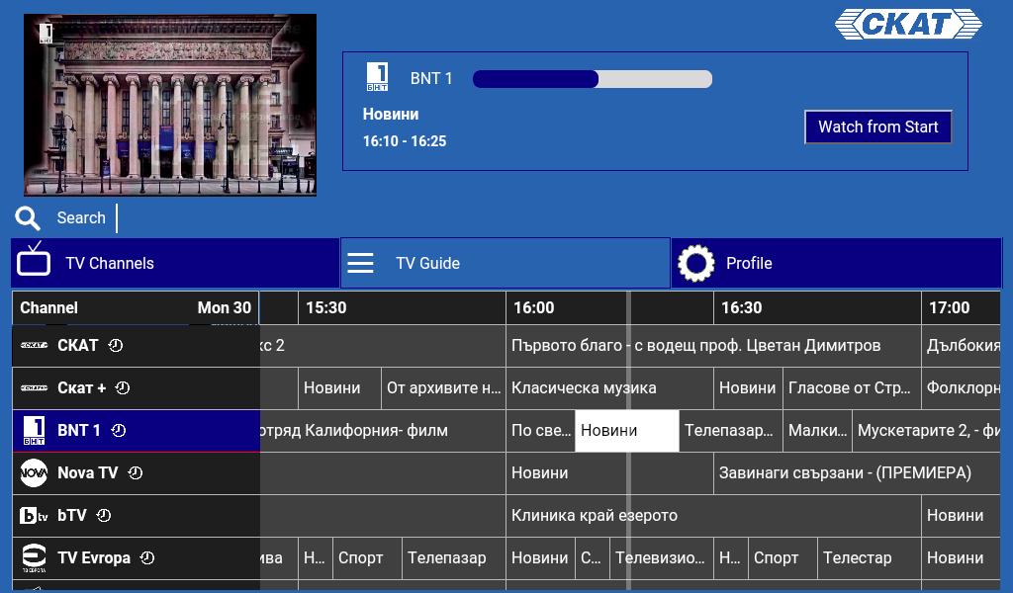The height and width of the screenshot is (593, 1013).
Task: Click the live video preview thumbnail
Action: pos(170,105)
